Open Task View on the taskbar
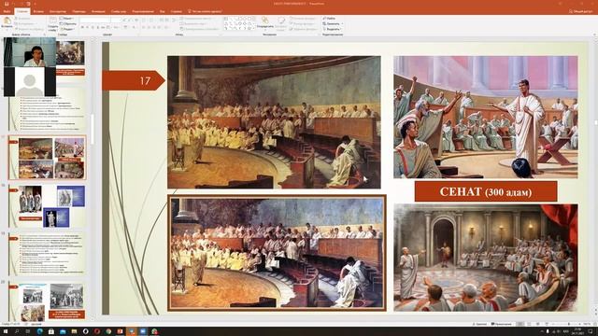The image size is (598, 336). click(28, 331)
